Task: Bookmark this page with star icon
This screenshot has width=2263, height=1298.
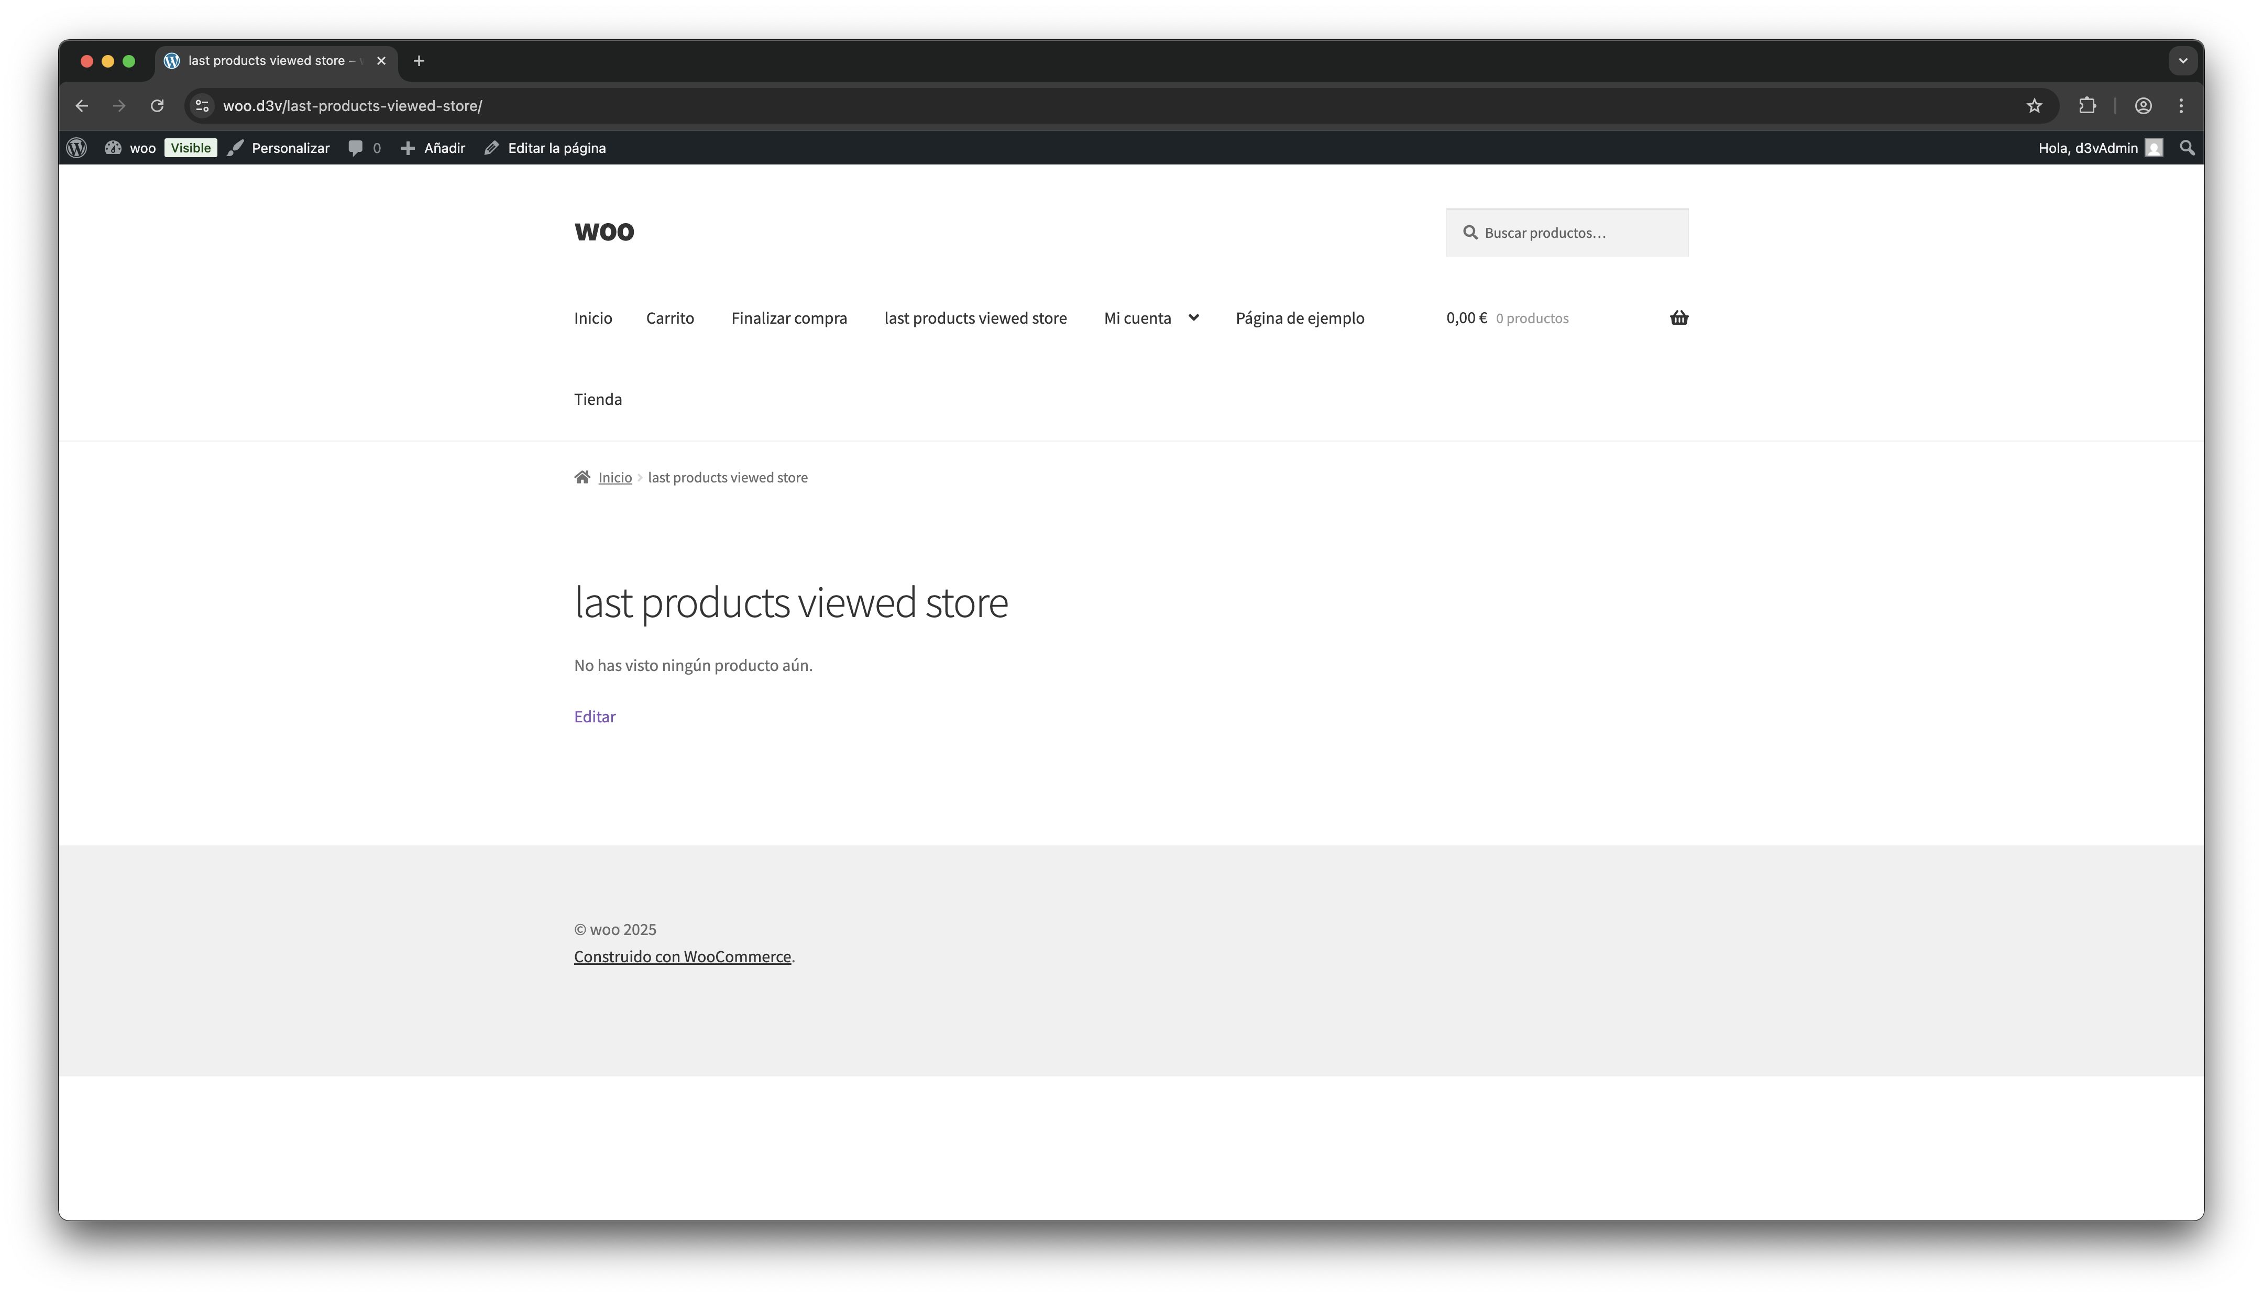Action: point(2033,106)
